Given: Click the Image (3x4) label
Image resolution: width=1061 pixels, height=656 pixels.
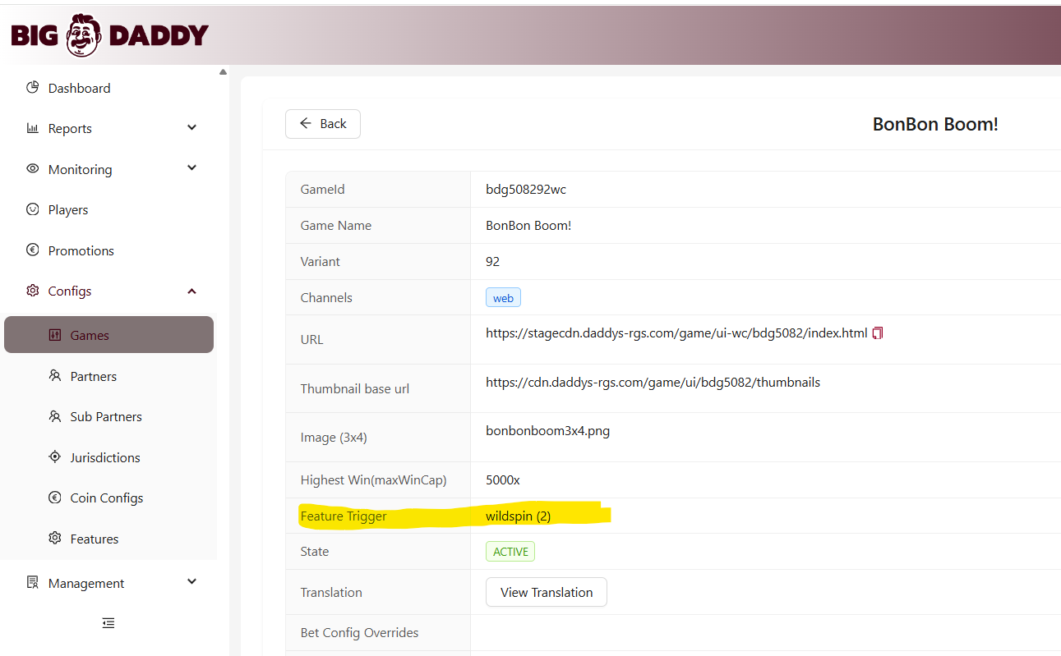Looking at the screenshot, I should tap(334, 438).
